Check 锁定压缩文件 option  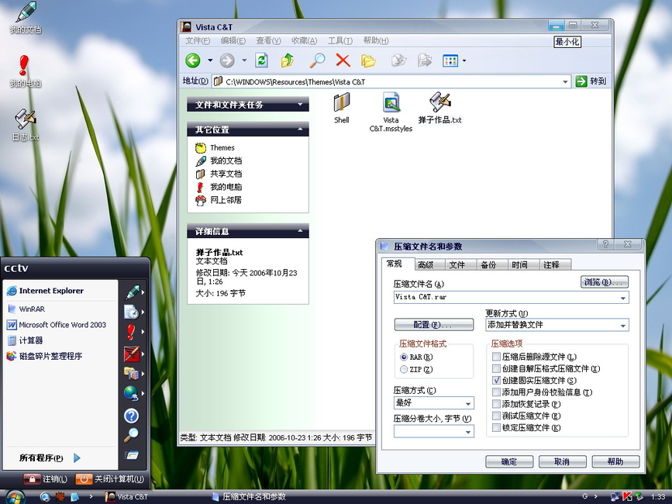[x=496, y=427]
